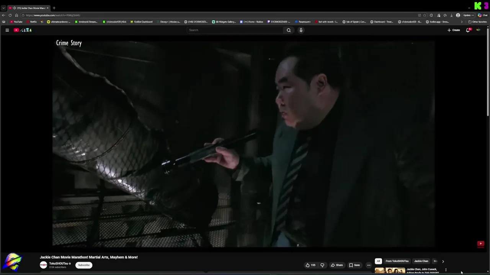Open the Netflix bookmark
This screenshot has width=490, height=275.
click(31, 22)
